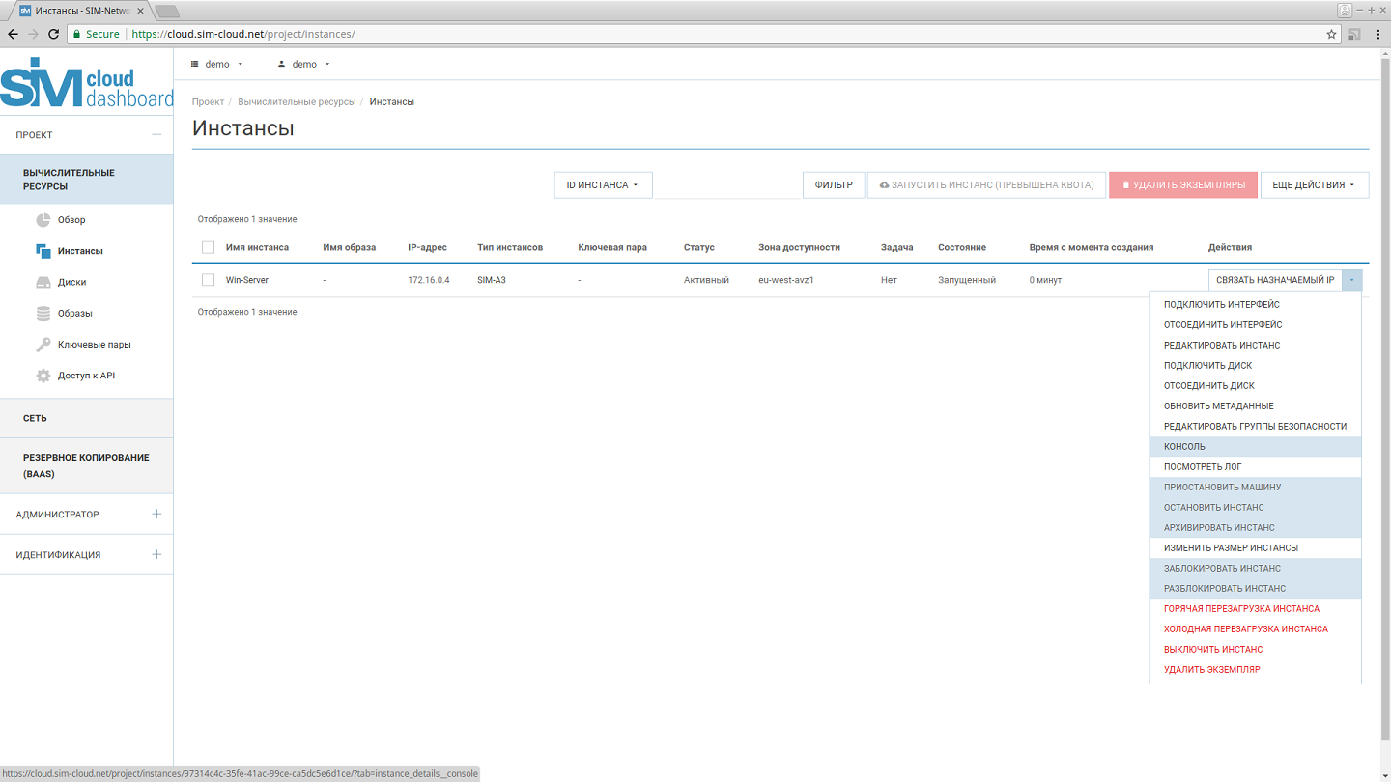Viewport: 1391px width, 782px height.
Task: Select the Win-Server row checkbox
Action: click(208, 280)
